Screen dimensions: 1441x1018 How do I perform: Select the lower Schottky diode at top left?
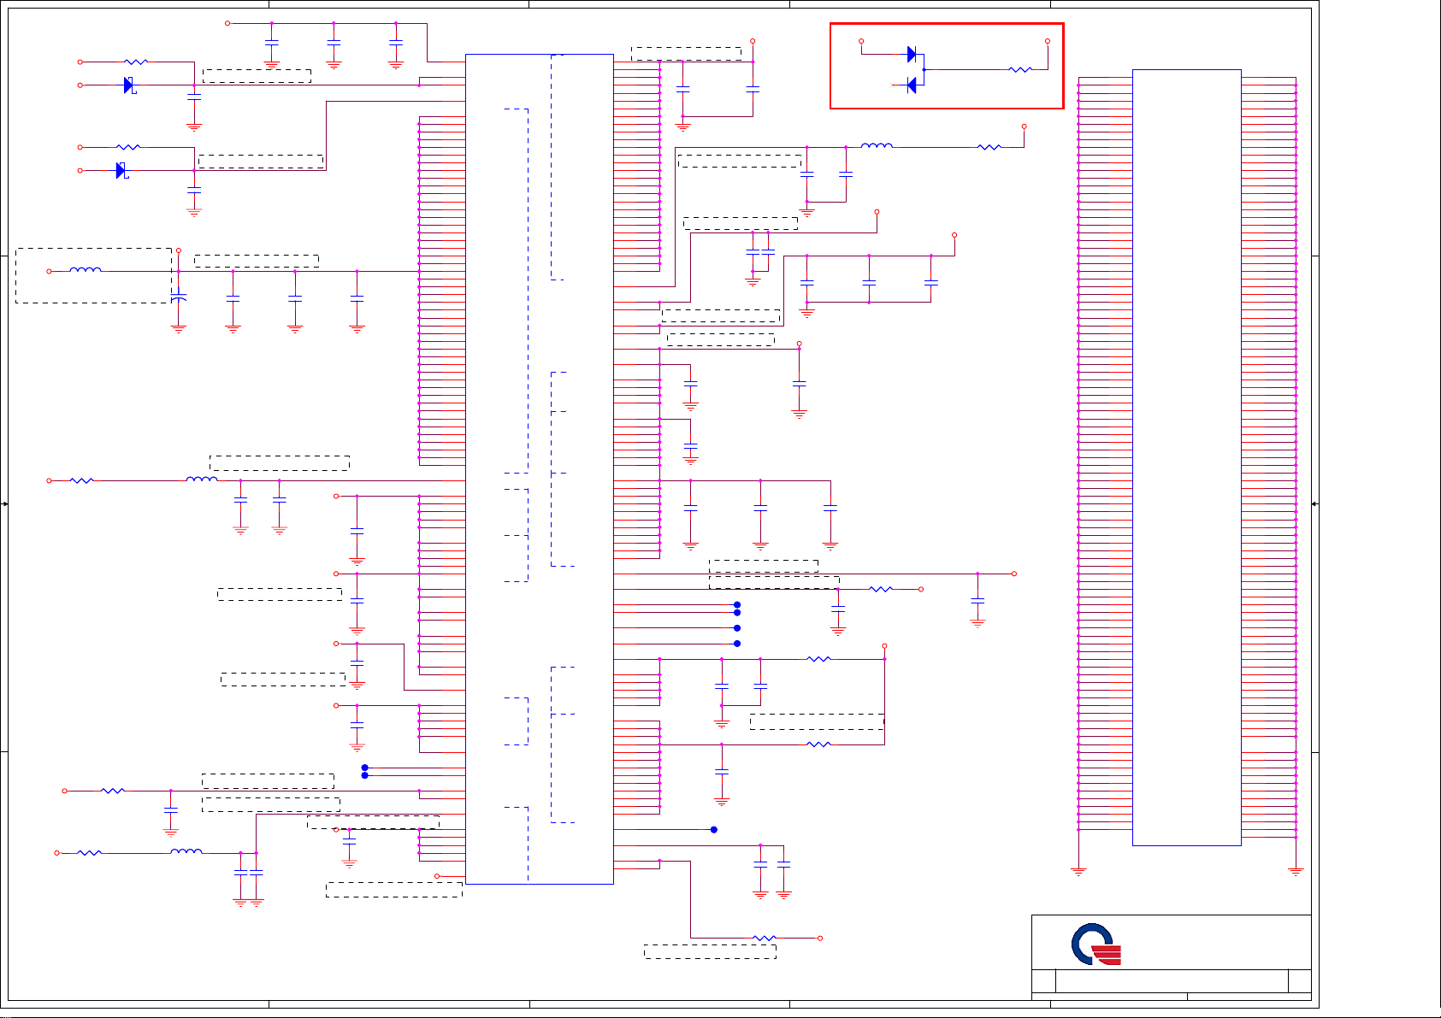(121, 170)
